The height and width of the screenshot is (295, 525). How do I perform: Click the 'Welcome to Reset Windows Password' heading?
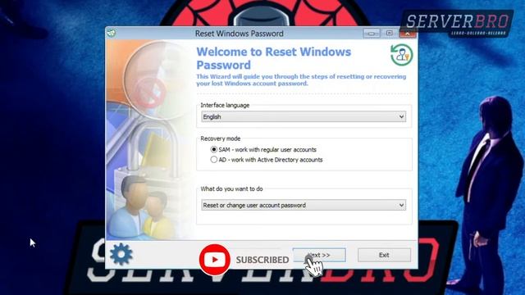coord(273,58)
